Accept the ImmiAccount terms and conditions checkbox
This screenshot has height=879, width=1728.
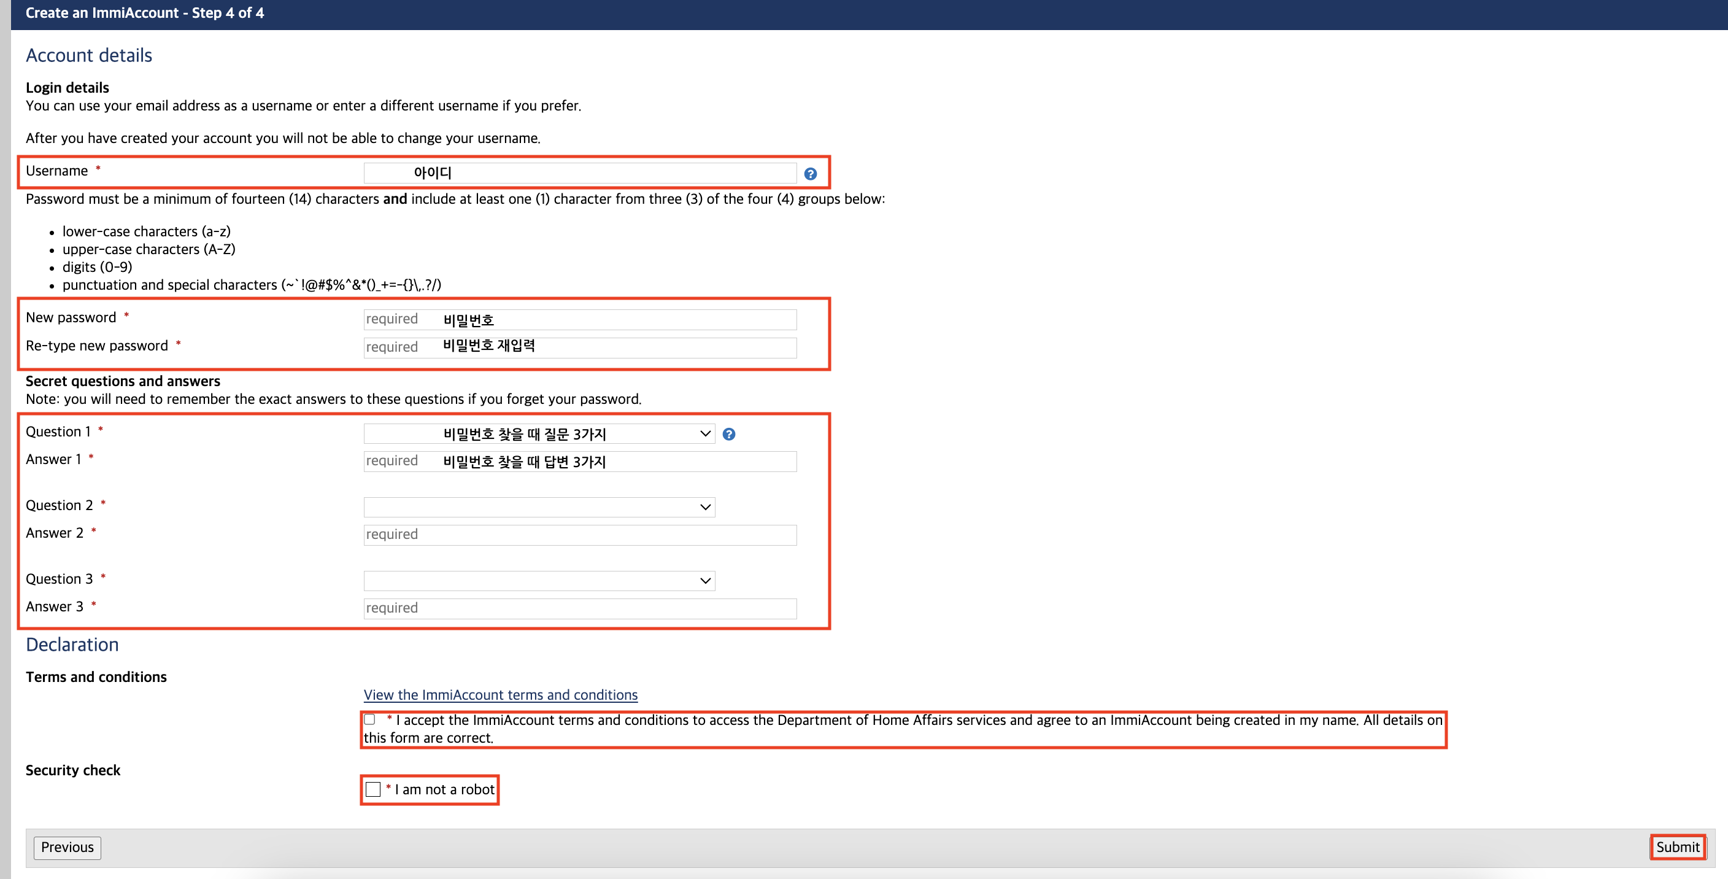[x=369, y=719]
